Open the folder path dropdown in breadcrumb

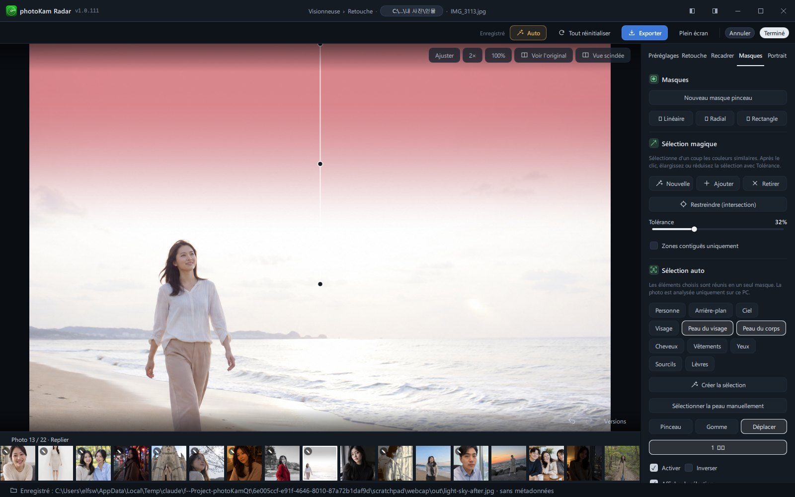(x=411, y=11)
